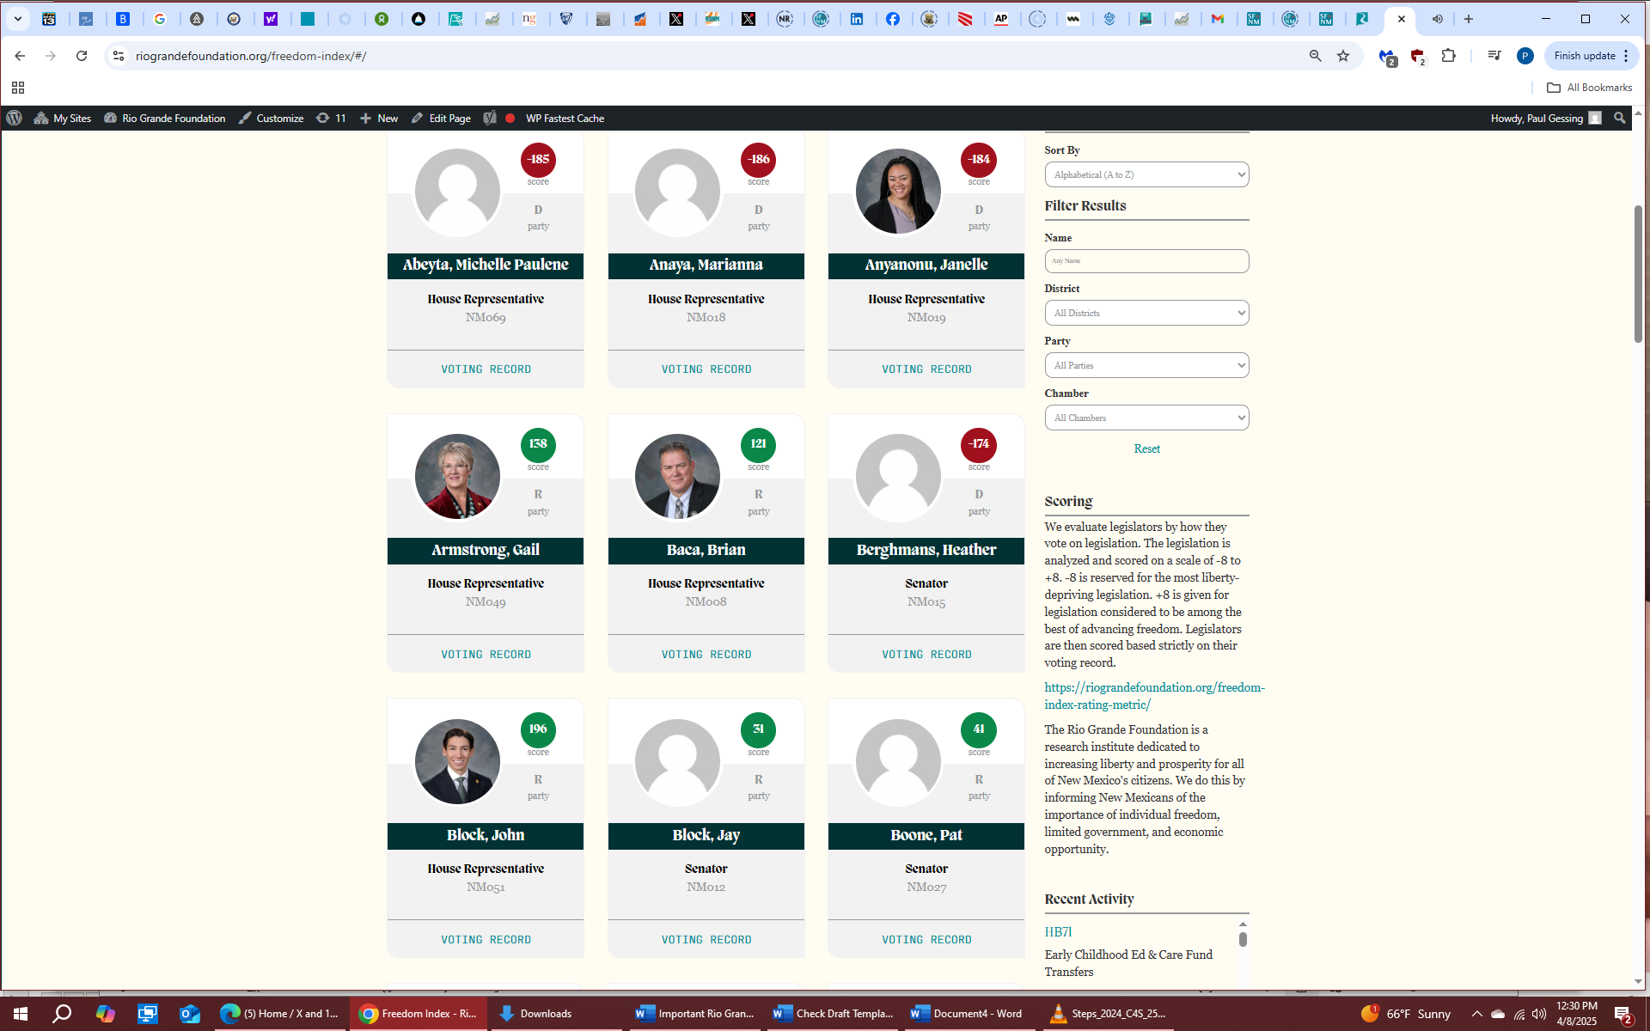Image resolution: width=1650 pixels, height=1031 pixels.
Task: Open the All Districts dropdown
Action: coord(1146,313)
